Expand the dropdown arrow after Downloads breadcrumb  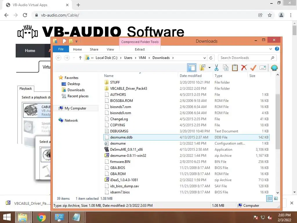[x=173, y=58]
